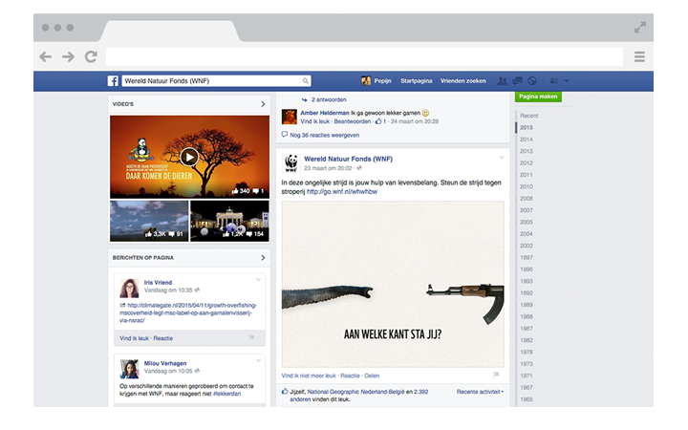The height and width of the screenshot is (430, 688).
Task: Click the reply arrow icon beside 2 antwoorden
Action: [304, 99]
